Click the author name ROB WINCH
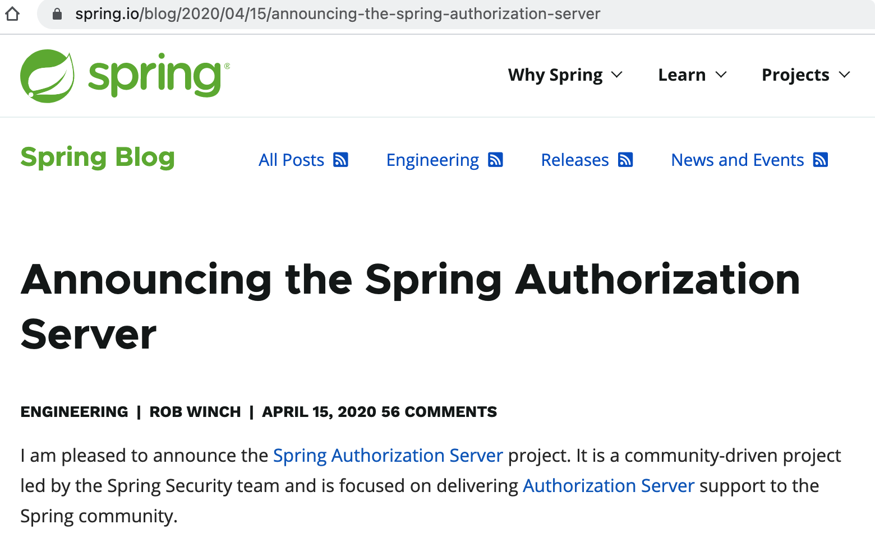 point(195,412)
